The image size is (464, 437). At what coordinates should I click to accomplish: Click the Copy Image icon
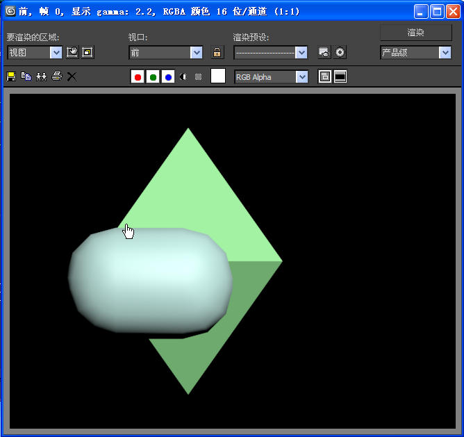[x=26, y=76]
